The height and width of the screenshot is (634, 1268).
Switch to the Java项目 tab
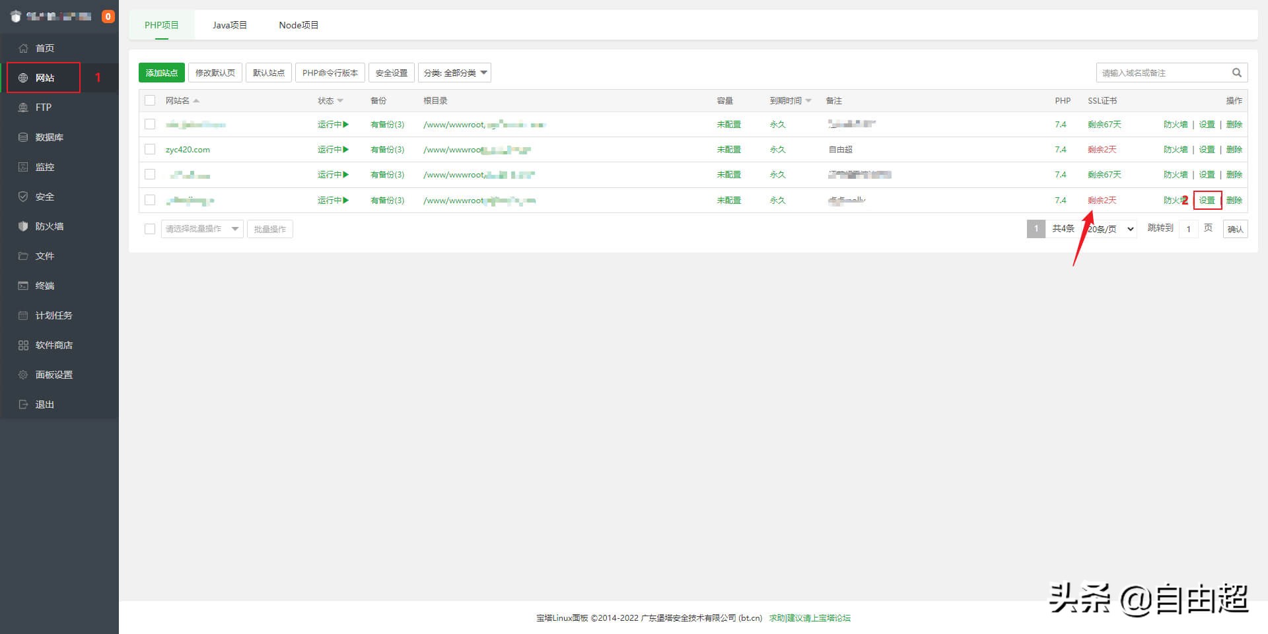(229, 25)
